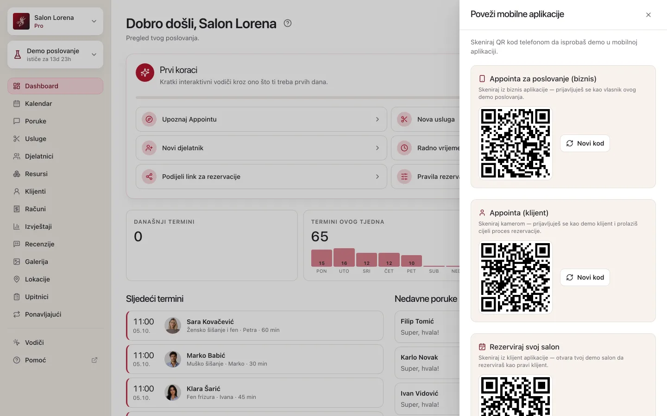Screen dimensions: 667x416
Task: Click the Salon Lorena logo thumbnail
Action: 21,21
